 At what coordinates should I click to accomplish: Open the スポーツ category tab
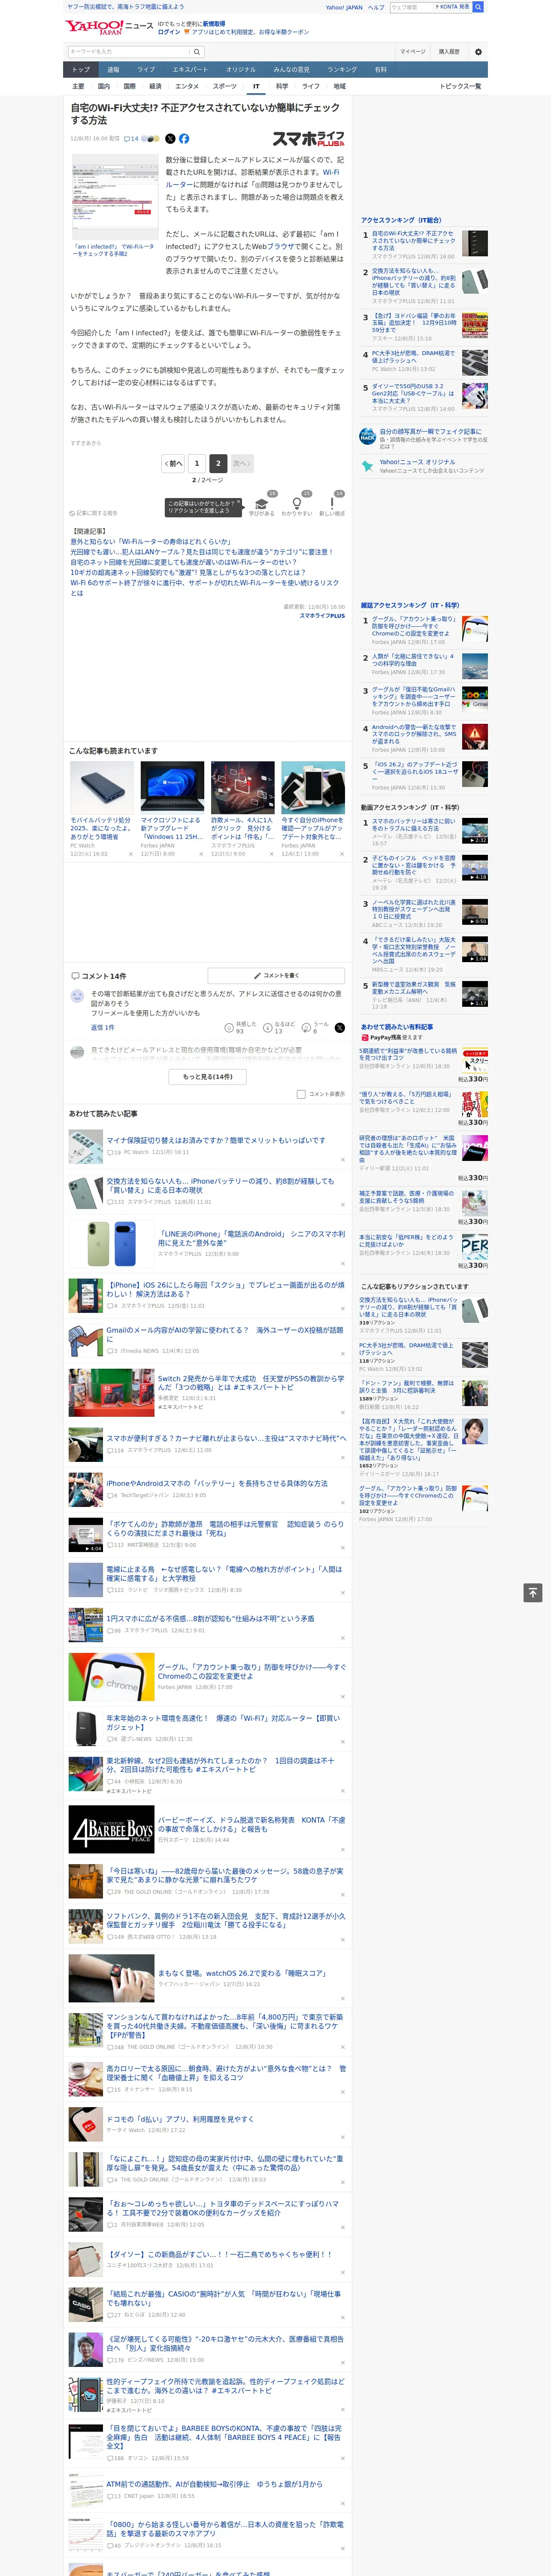(225, 86)
